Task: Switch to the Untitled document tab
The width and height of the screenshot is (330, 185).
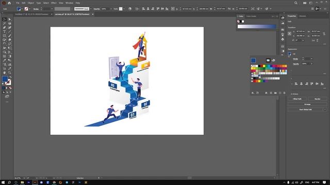Action: pyautogui.click(x=31, y=14)
